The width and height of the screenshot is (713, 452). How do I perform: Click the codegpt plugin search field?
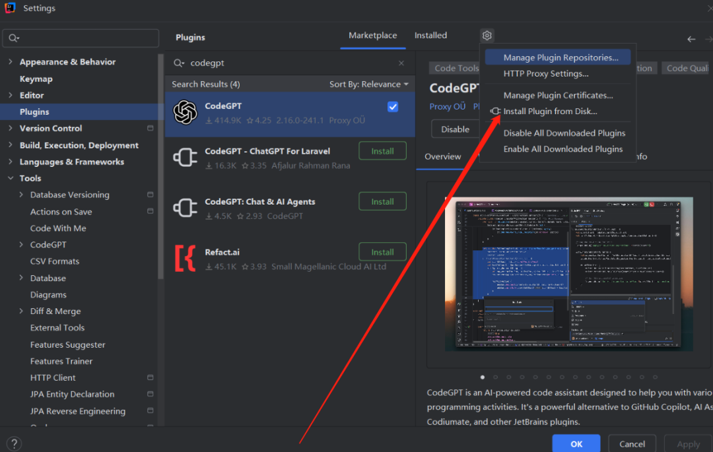tap(289, 63)
